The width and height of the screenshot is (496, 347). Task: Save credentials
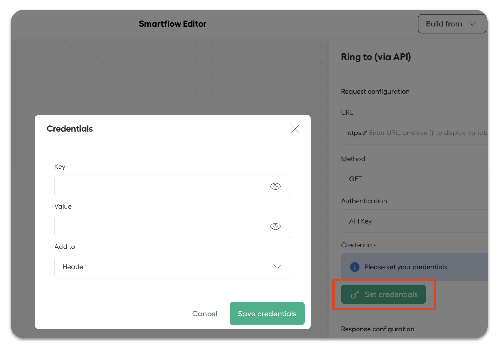click(267, 313)
